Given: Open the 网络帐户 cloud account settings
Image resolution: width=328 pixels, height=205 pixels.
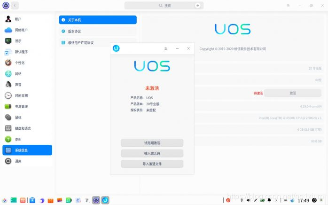Looking at the screenshot, I should tap(27, 30).
